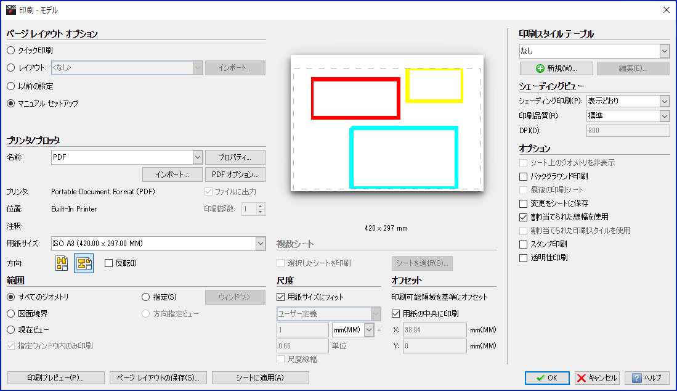Close the print dialog window
This screenshot has width=677, height=391.
point(666,9)
